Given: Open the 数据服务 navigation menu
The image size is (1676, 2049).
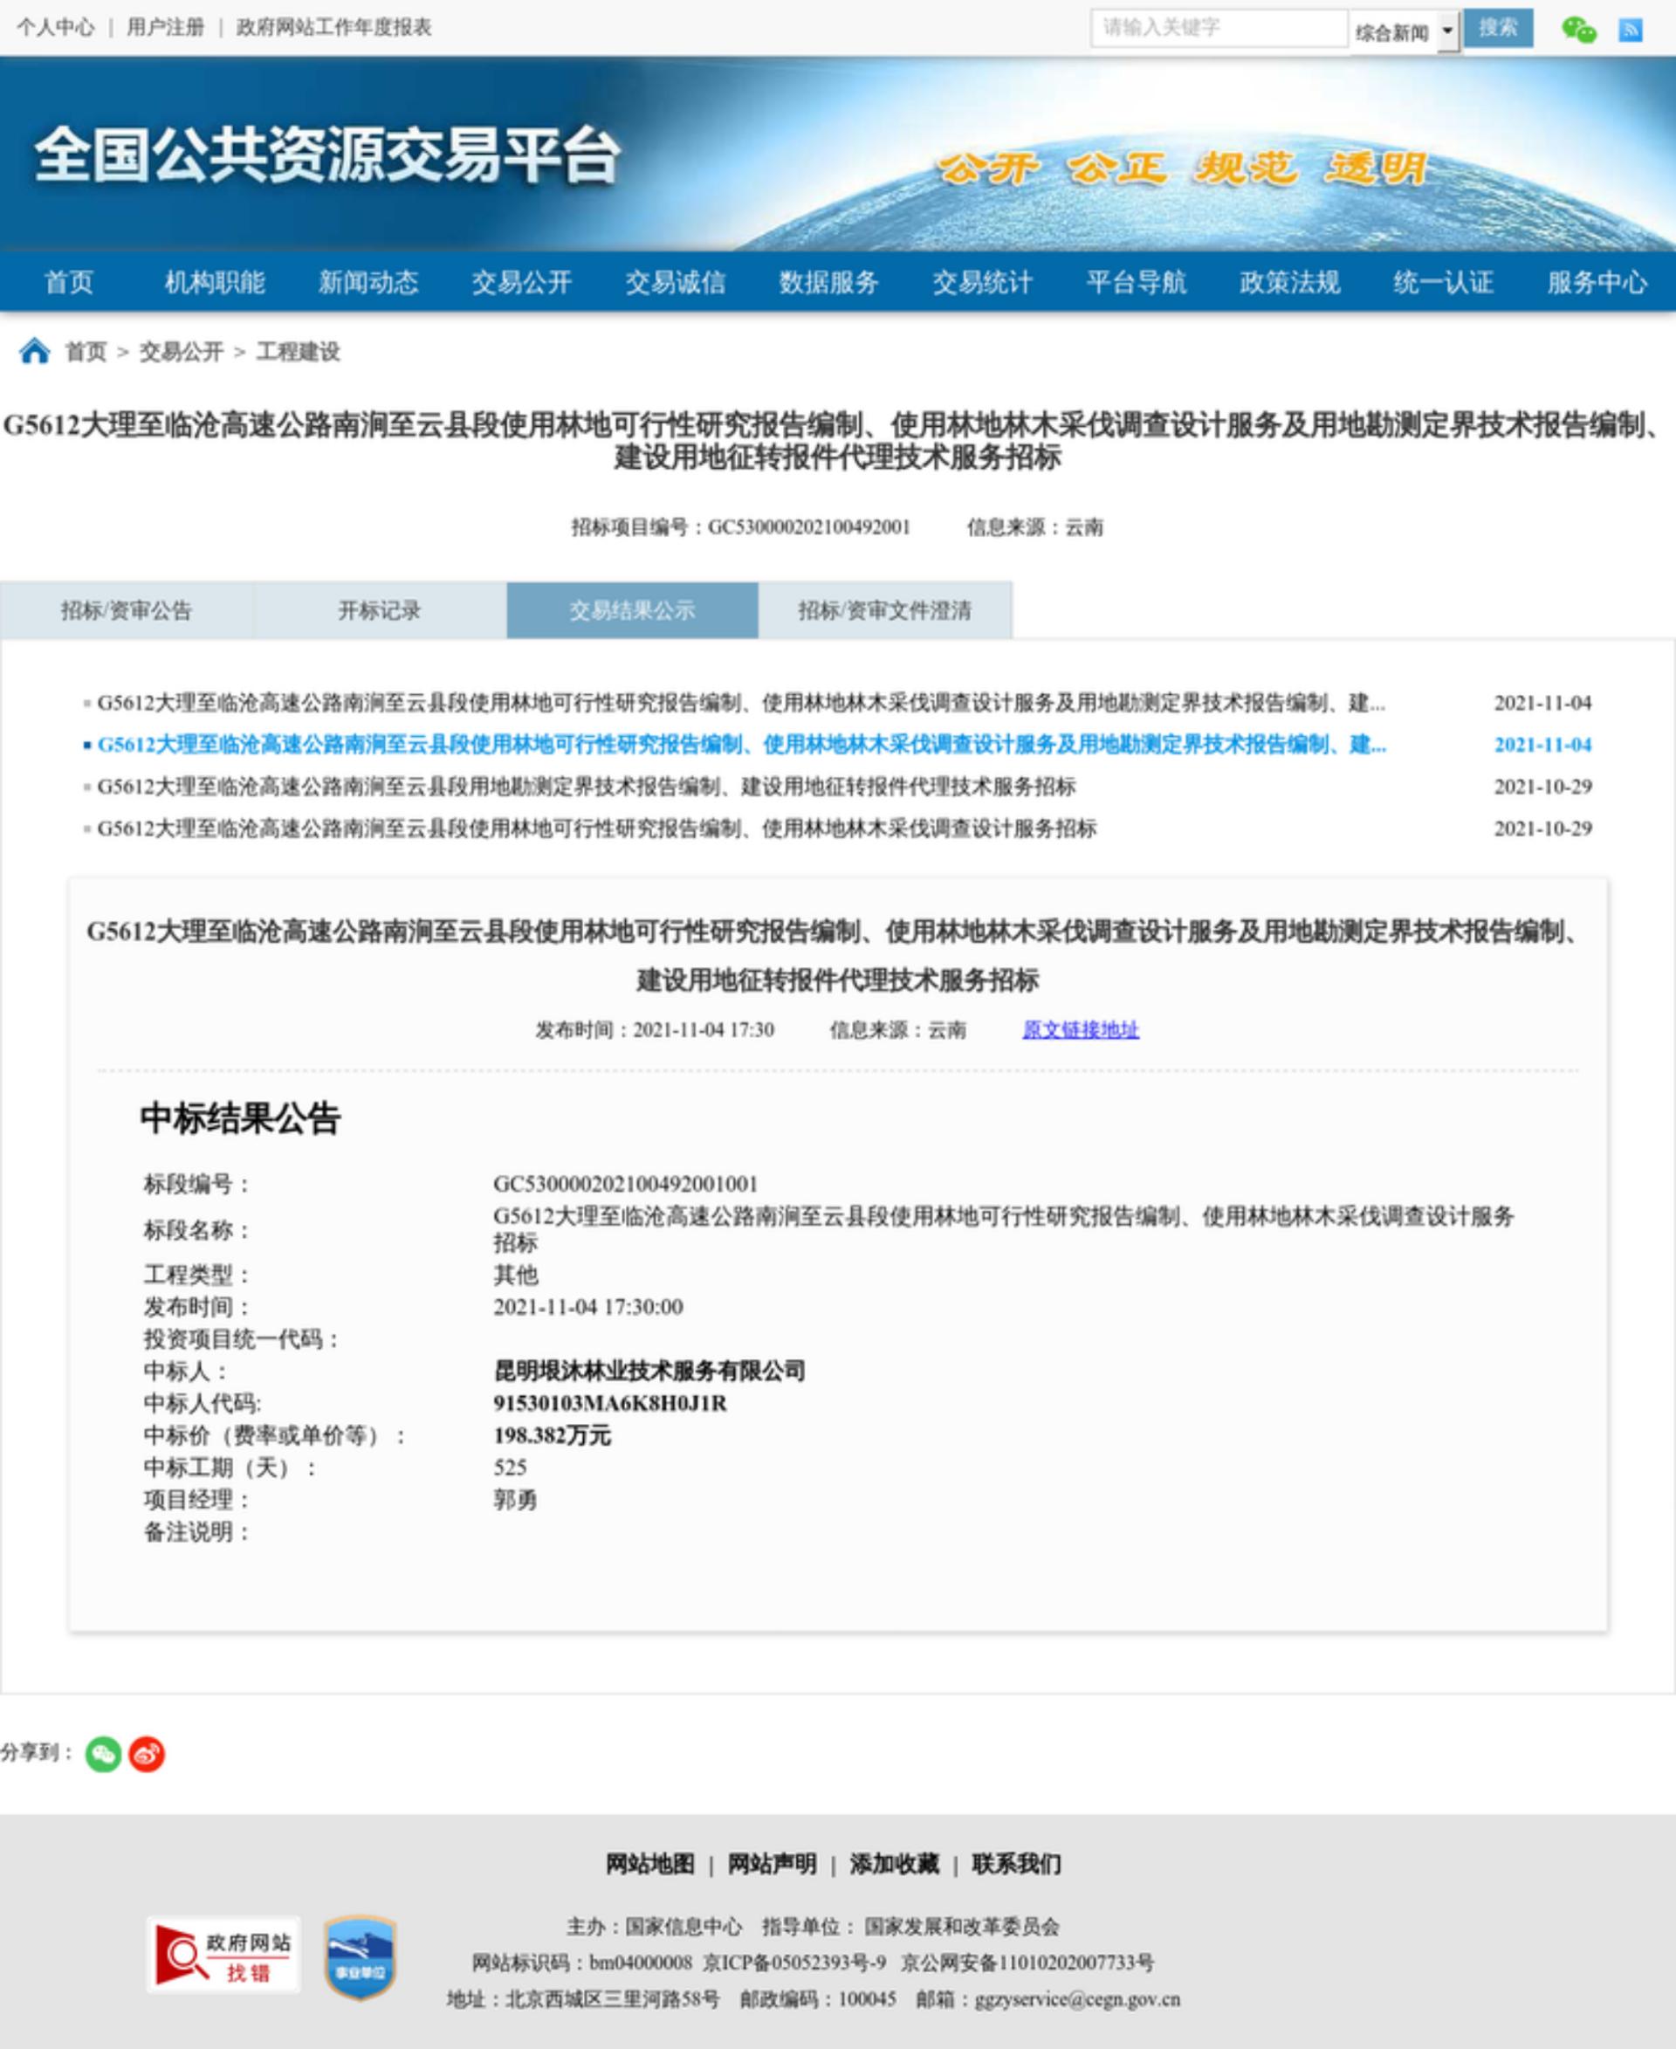Looking at the screenshot, I should pyautogui.click(x=828, y=283).
